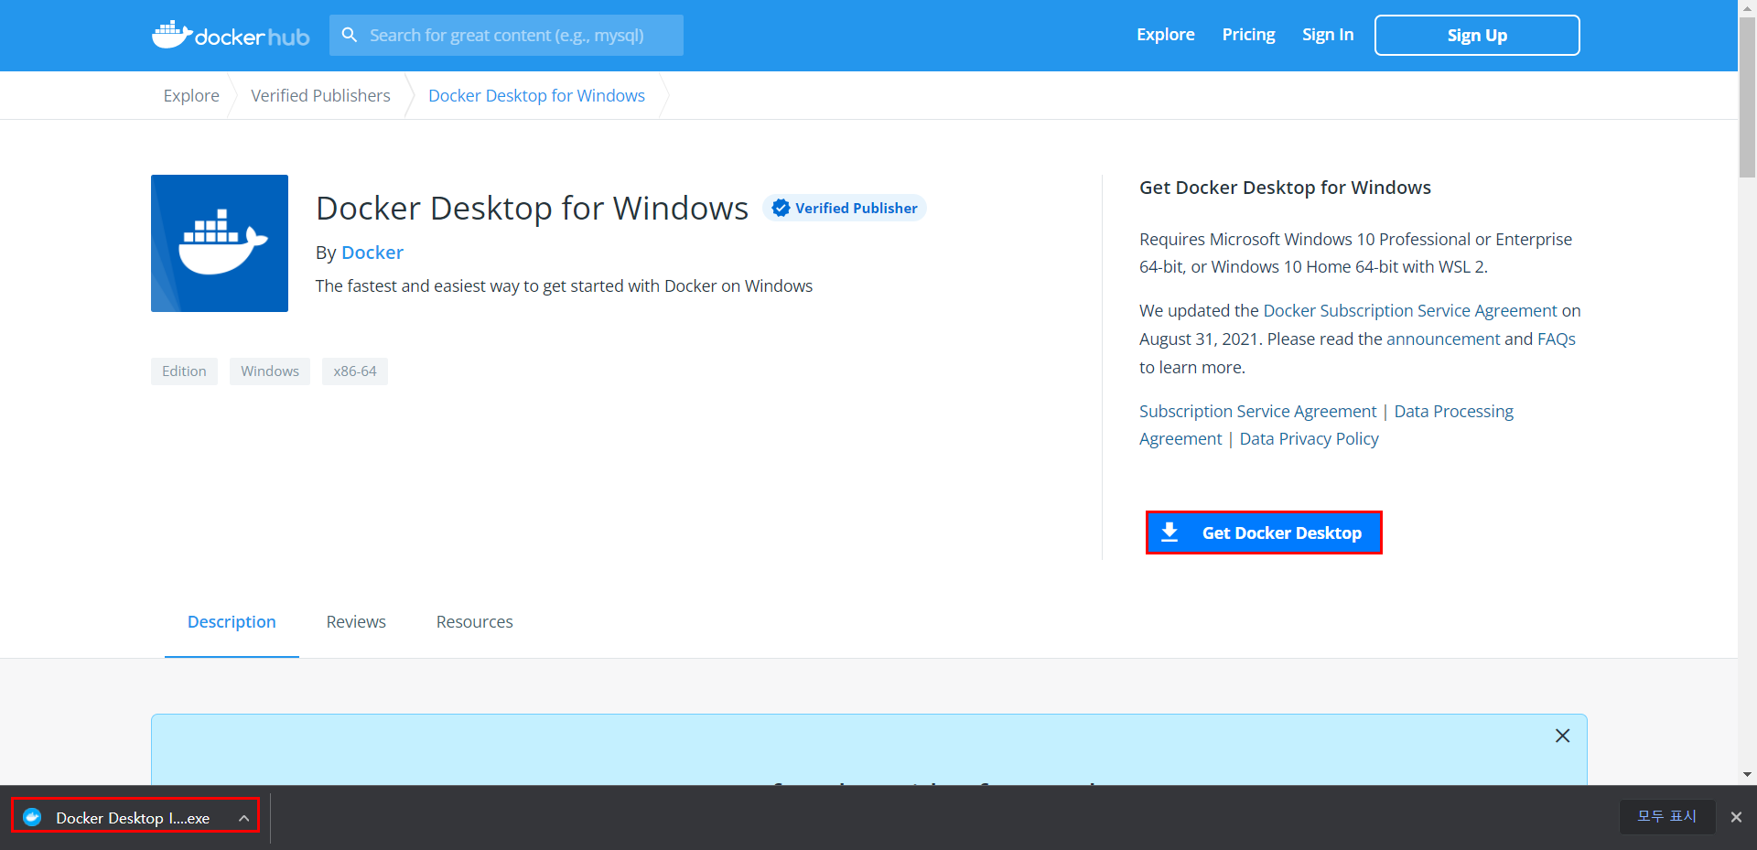
Task: Open Docker Subscription Service Agreement link in paragraph
Action: click(x=1409, y=311)
